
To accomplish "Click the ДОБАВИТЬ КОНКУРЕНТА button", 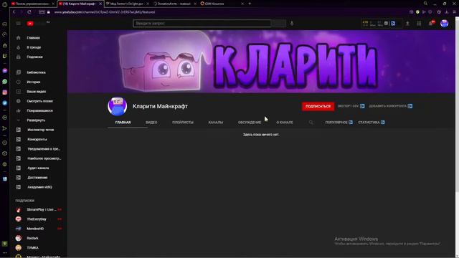I will (x=391, y=106).
